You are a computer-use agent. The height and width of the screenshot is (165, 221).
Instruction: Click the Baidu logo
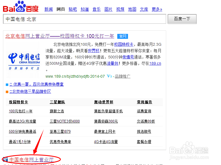click(21, 7)
